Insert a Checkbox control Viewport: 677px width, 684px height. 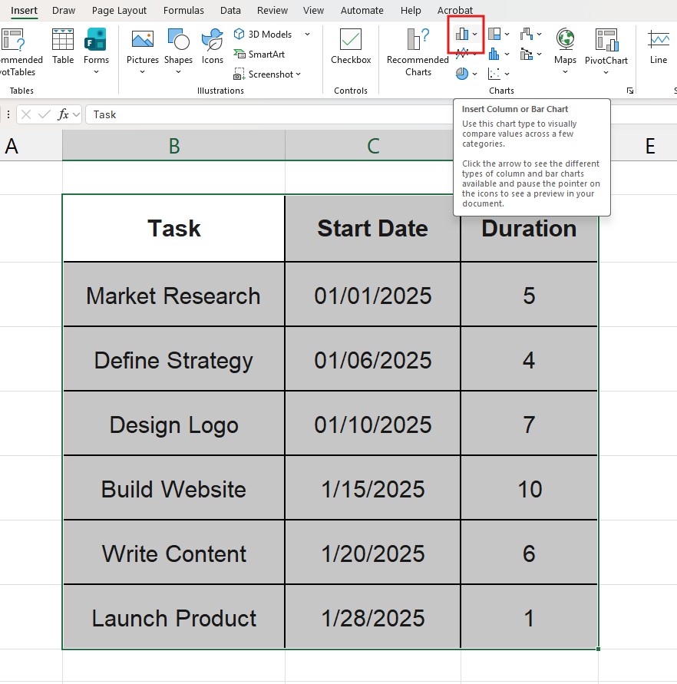click(x=351, y=47)
